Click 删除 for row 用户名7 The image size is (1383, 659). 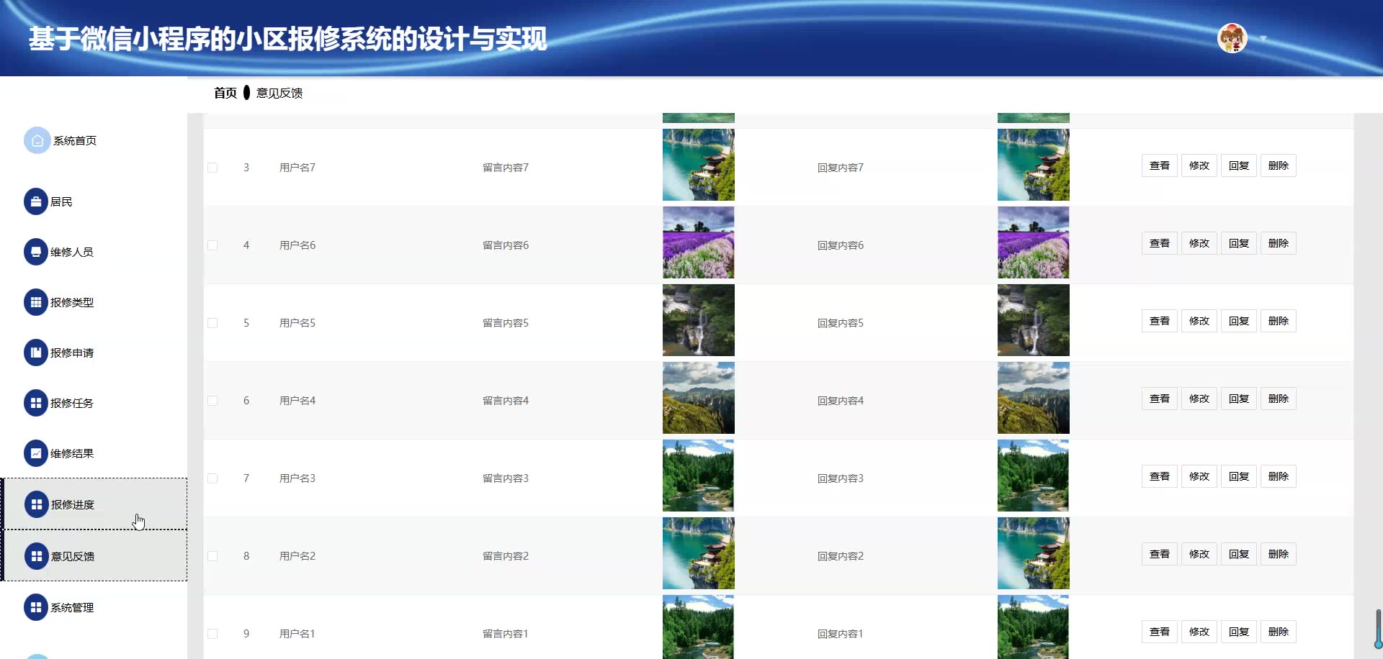coord(1279,165)
